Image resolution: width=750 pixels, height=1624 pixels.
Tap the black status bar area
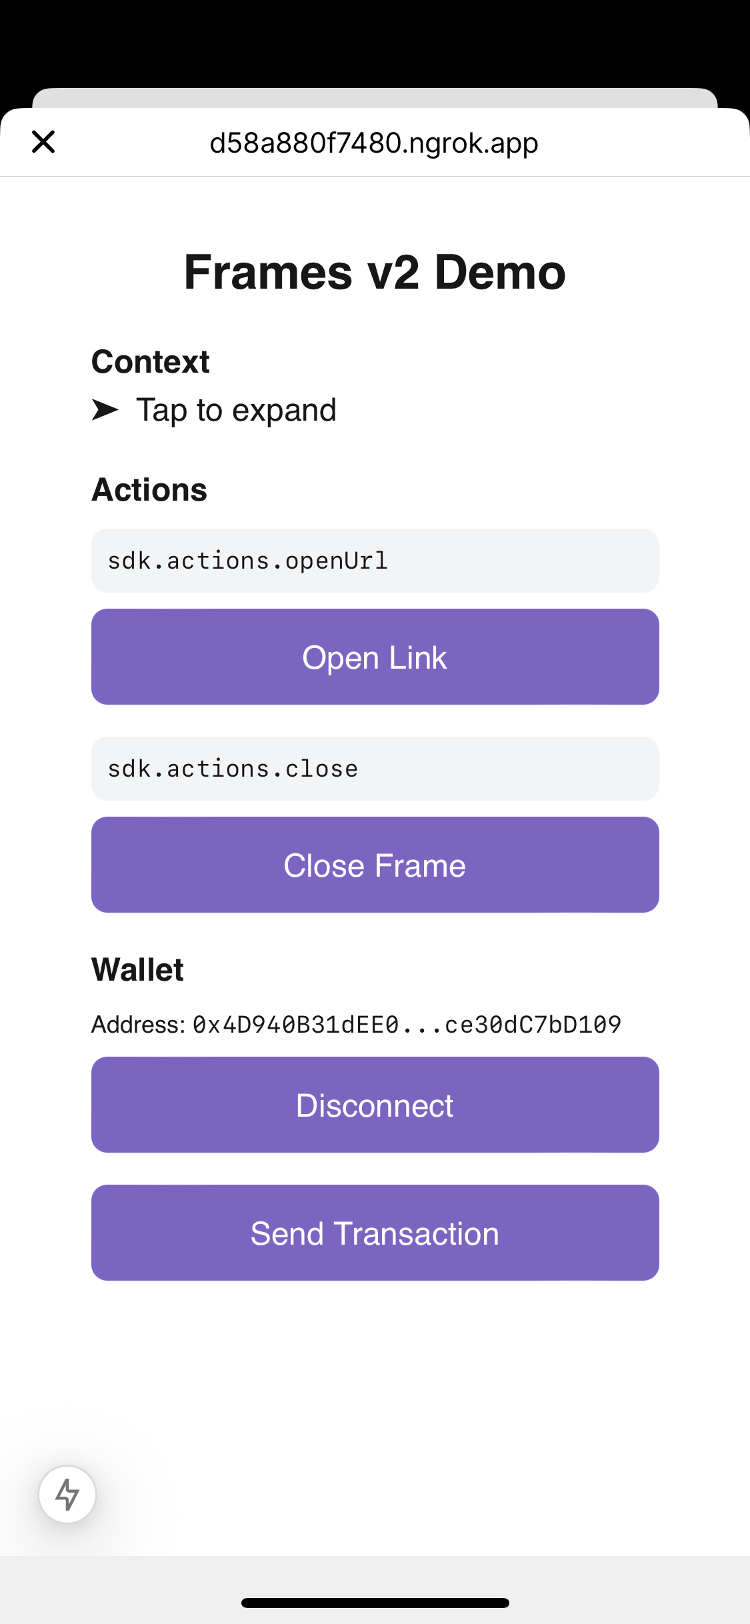(x=375, y=40)
